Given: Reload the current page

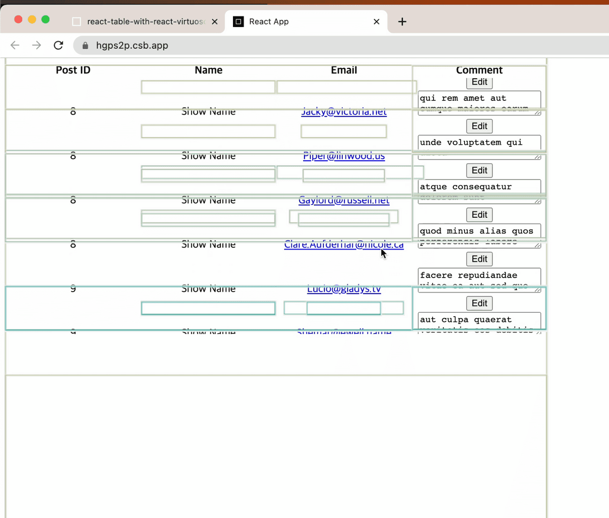Looking at the screenshot, I should [58, 45].
